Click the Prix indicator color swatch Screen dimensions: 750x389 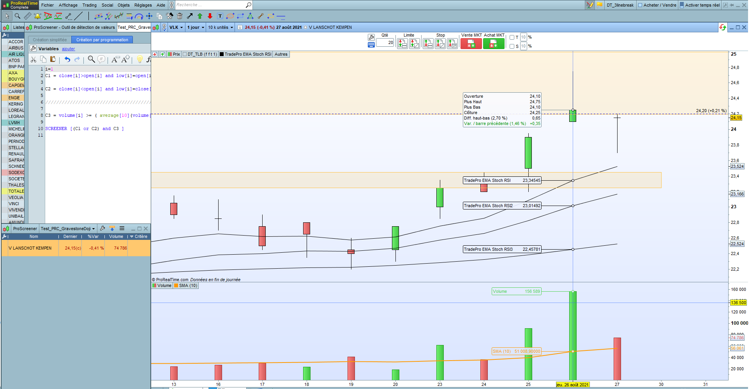(x=170, y=54)
